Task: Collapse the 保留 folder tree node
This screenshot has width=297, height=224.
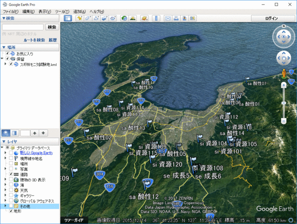Action: point(2,59)
